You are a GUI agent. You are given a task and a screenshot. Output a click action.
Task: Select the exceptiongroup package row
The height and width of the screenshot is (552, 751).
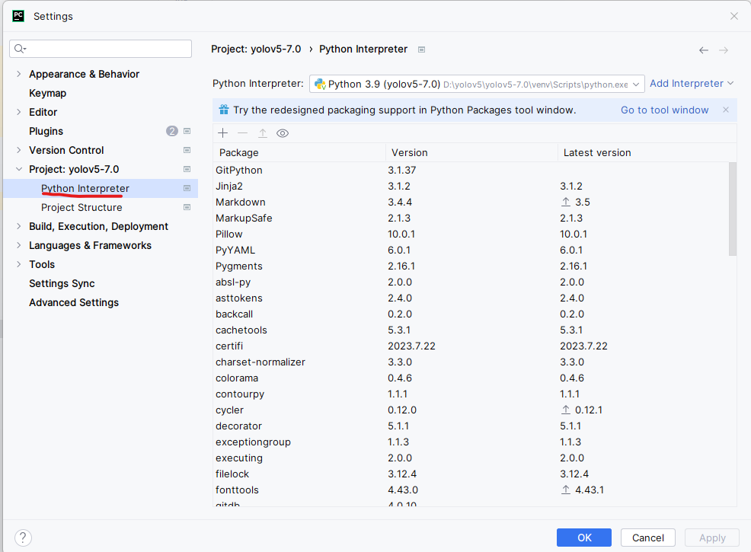click(471, 442)
